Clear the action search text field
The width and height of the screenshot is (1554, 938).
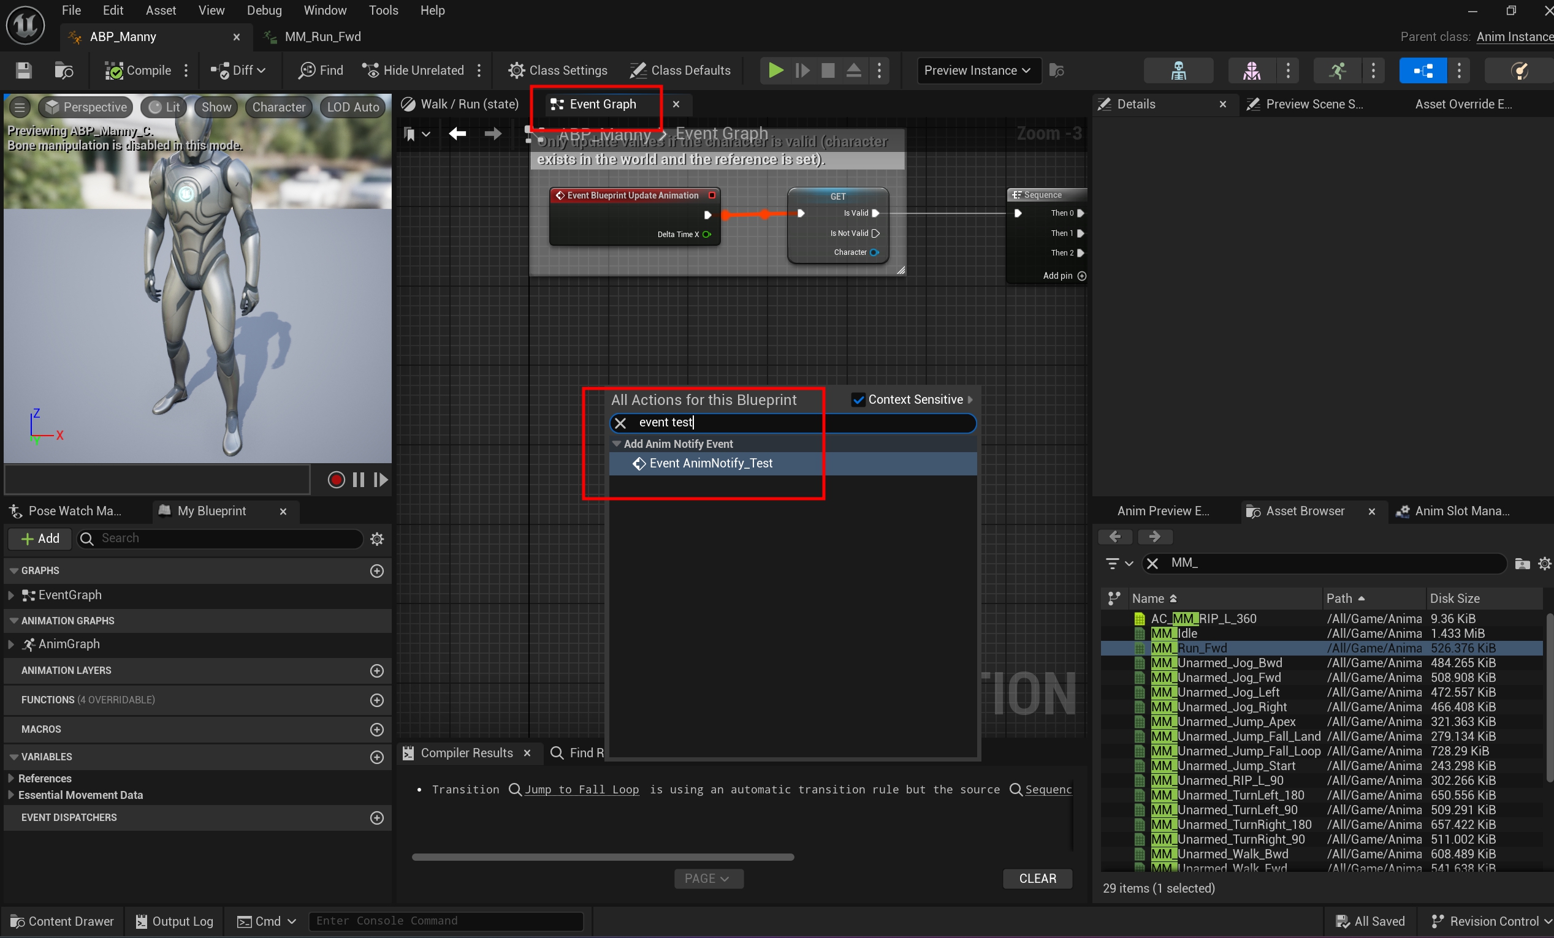pos(620,423)
